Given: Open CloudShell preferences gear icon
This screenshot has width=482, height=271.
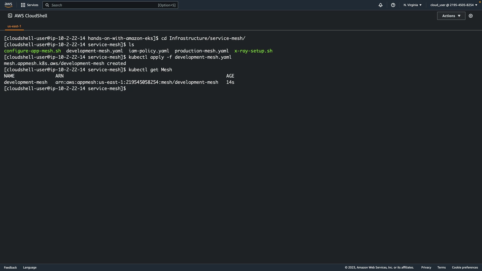Looking at the screenshot, I should coord(471,16).
